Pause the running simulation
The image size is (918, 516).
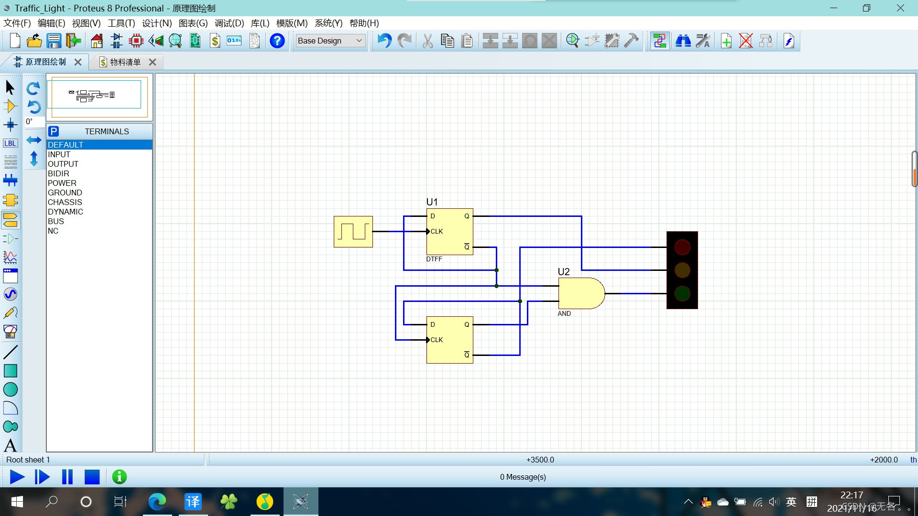[67, 477]
